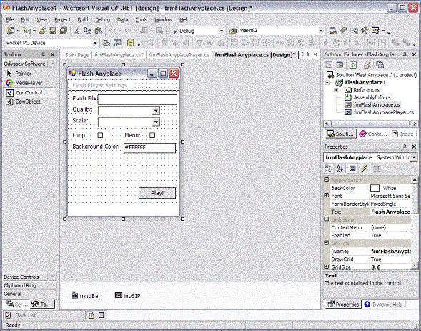The image size is (421, 331).
Task: Select the ComControl toolbox item
Action: (24, 93)
